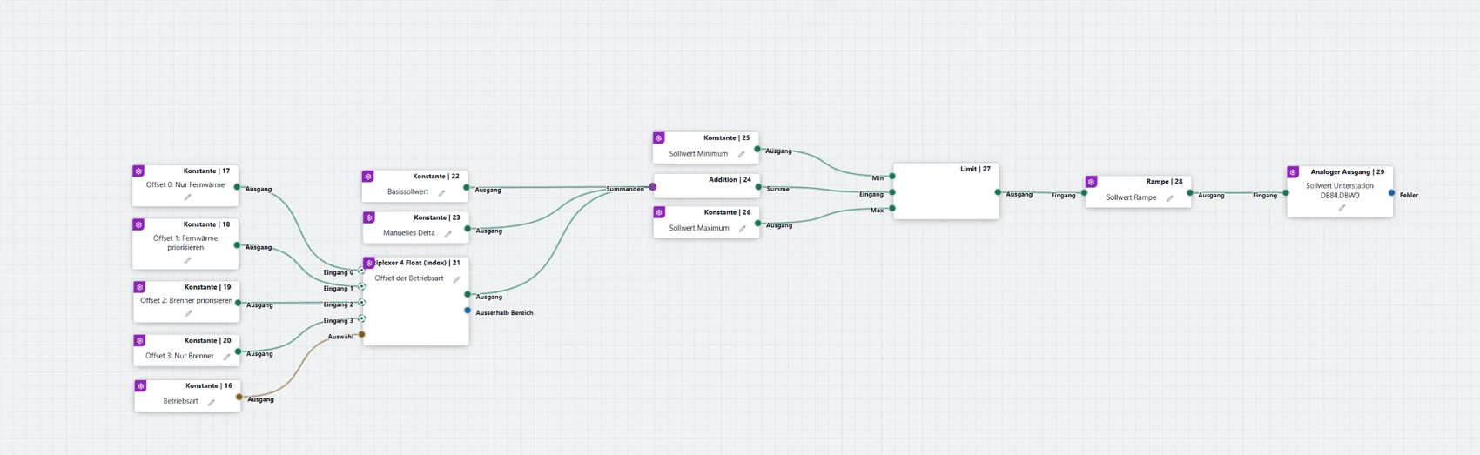The image size is (1480, 455).
Task: Edit name pencil for Offset 0: Nur Fernwärme
Action: tap(187, 197)
